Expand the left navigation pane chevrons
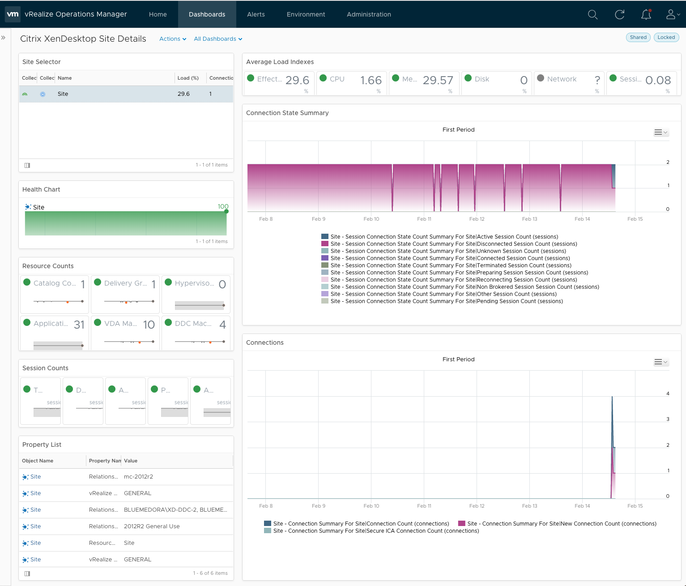686x586 pixels. (x=3, y=38)
